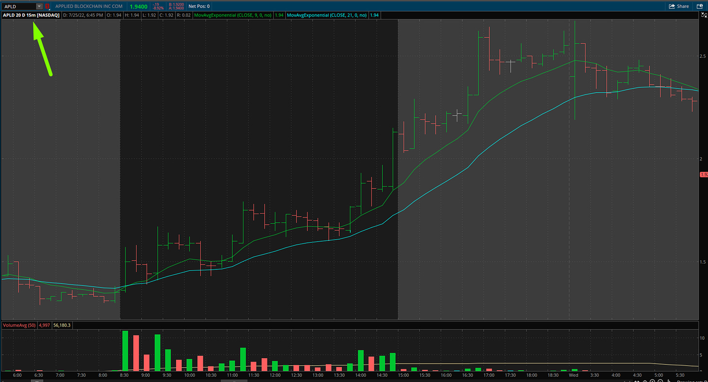Click the 'Net Pos: 0' label
The image size is (708, 382).
tap(199, 6)
